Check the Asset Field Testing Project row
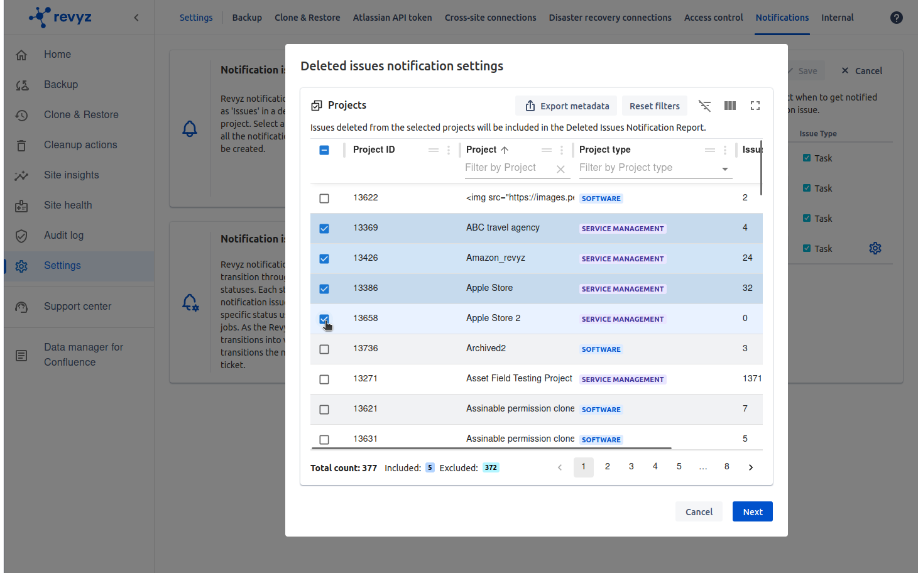918x573 pixels. coord(324,379)
